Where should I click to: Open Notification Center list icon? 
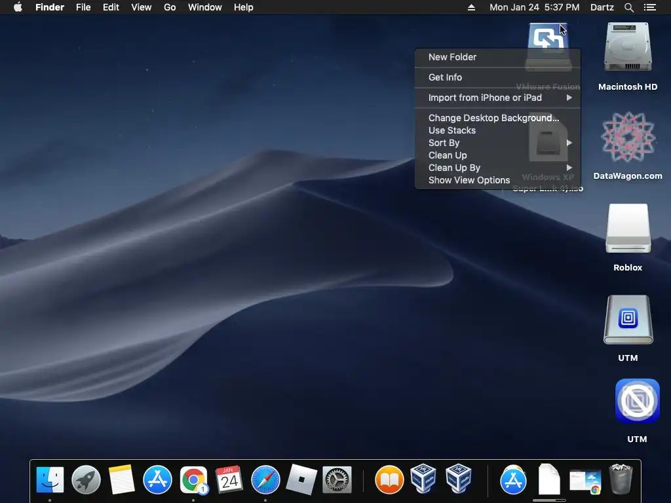pos(649,7)
